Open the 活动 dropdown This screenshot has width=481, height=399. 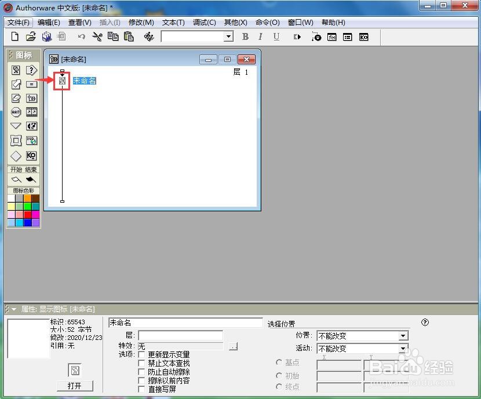click(x=403, y=349)
